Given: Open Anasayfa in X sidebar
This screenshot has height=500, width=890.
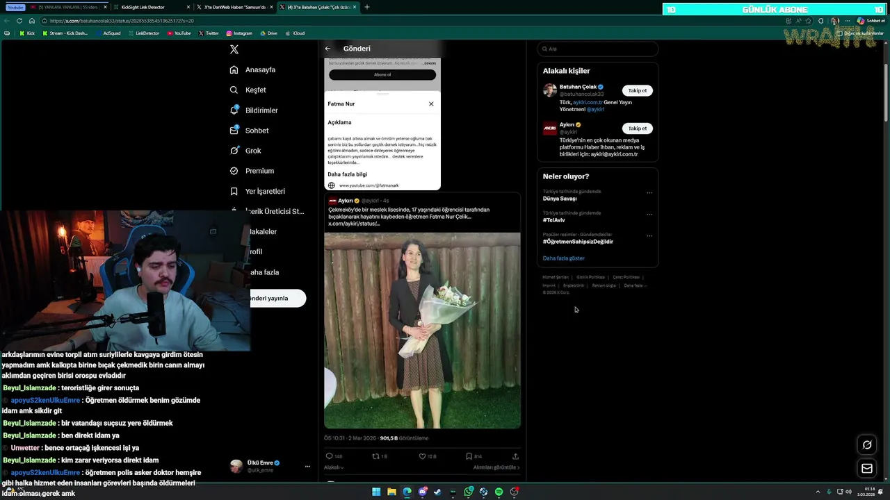Looking at the screenshot, I should click(x=253, y=69).
